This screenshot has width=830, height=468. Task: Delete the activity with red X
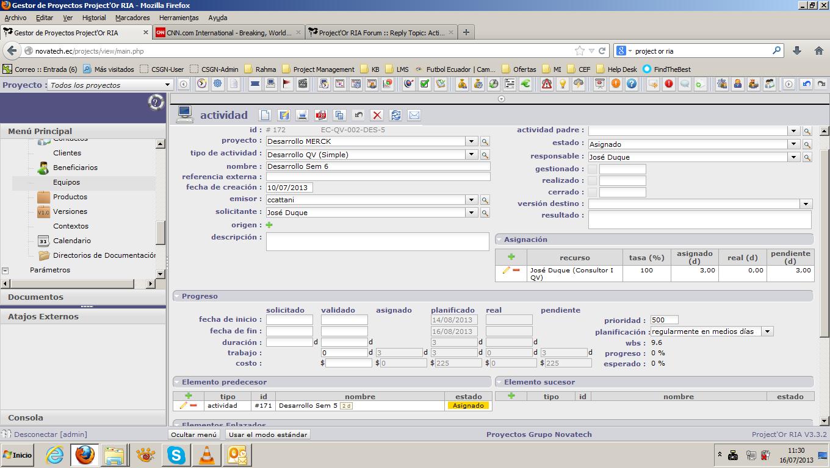point(377,115)
